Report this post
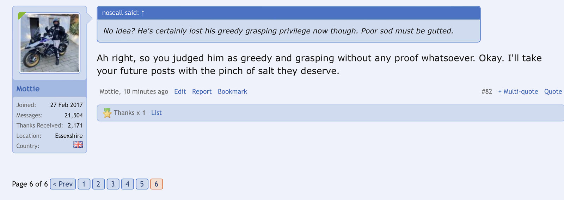This screenshot has width=564, height=200. coord(202,91)
